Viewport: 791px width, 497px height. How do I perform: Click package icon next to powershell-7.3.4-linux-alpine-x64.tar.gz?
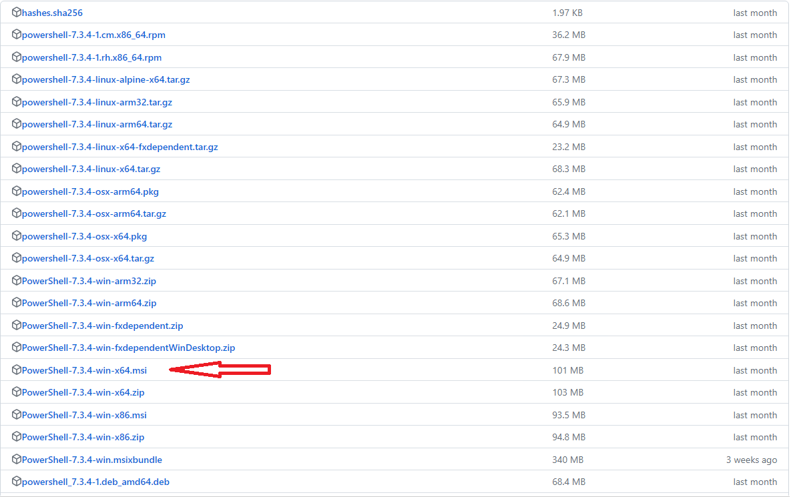pyautogui.click(x=16, y=79)
